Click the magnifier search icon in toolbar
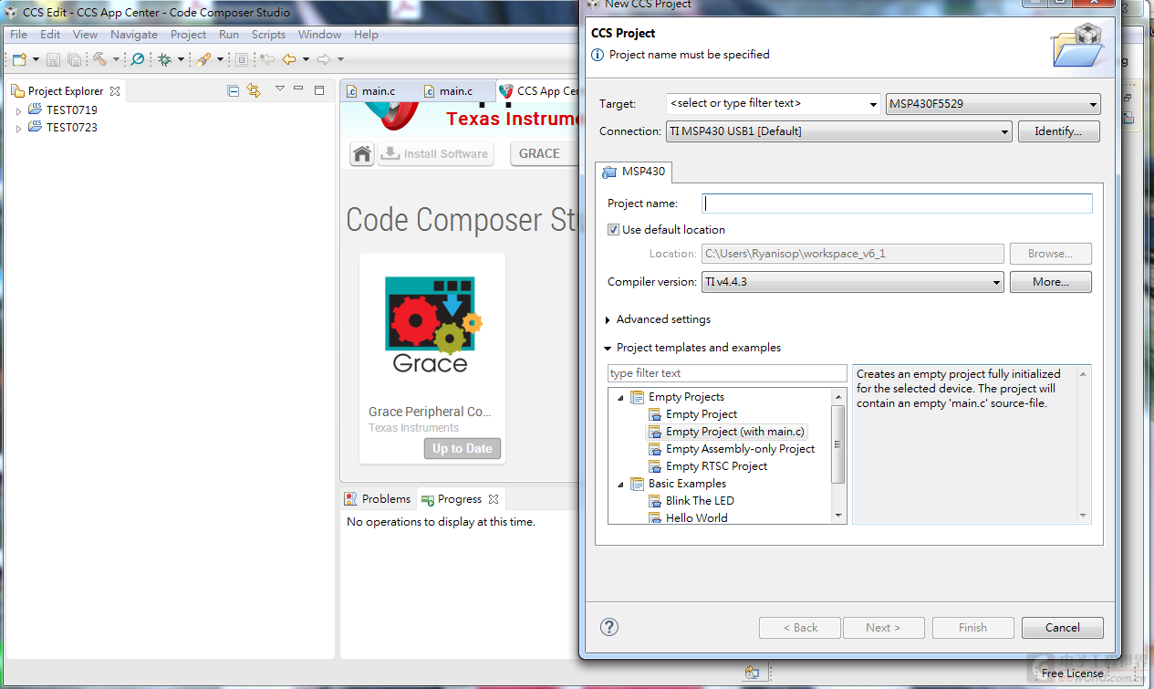1154x689 pixels. pos(138,59)
